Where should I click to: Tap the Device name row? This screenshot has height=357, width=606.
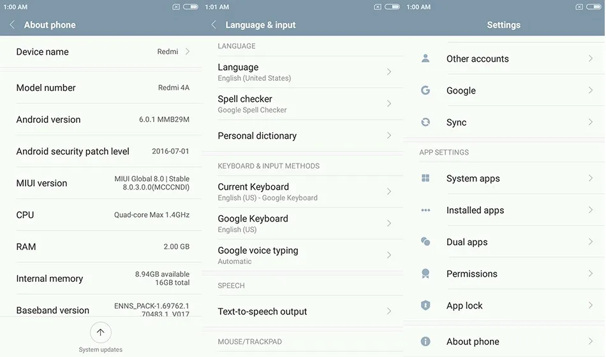point(101,52)
